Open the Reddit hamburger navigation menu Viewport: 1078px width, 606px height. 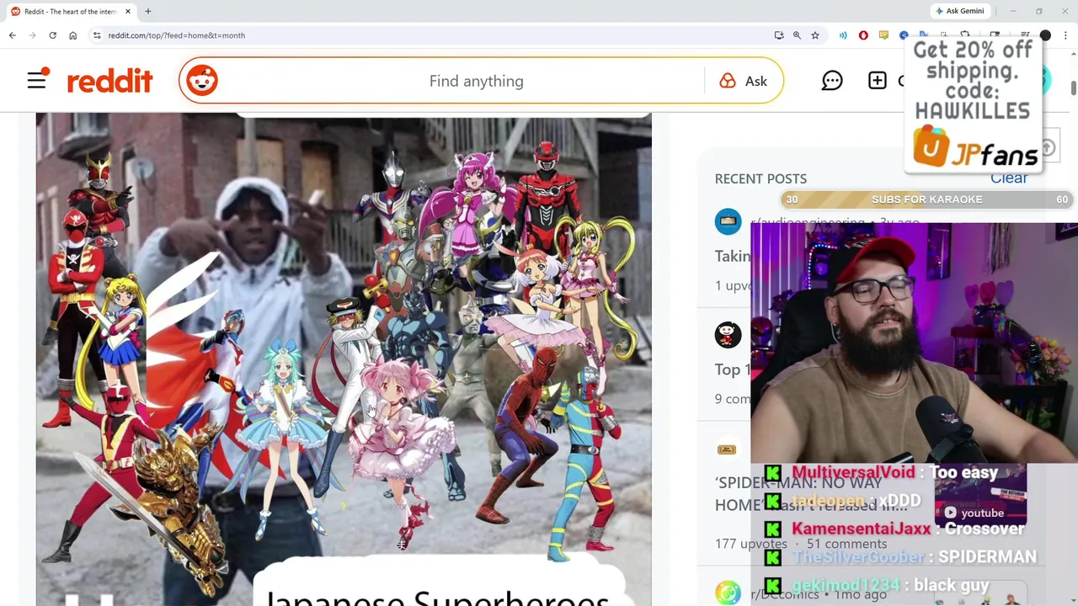coord(37,80)
